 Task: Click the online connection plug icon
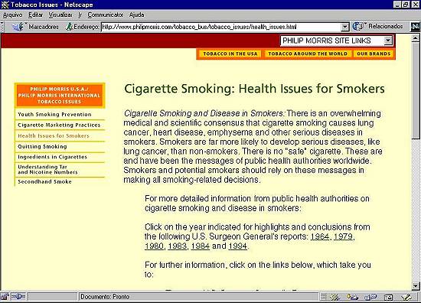[x=19, y=297]
